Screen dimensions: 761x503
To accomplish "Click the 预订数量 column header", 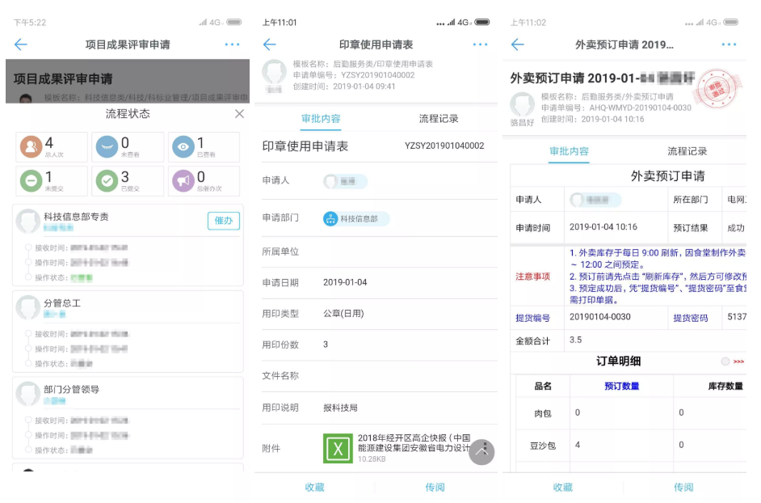I will pos(621,387).
